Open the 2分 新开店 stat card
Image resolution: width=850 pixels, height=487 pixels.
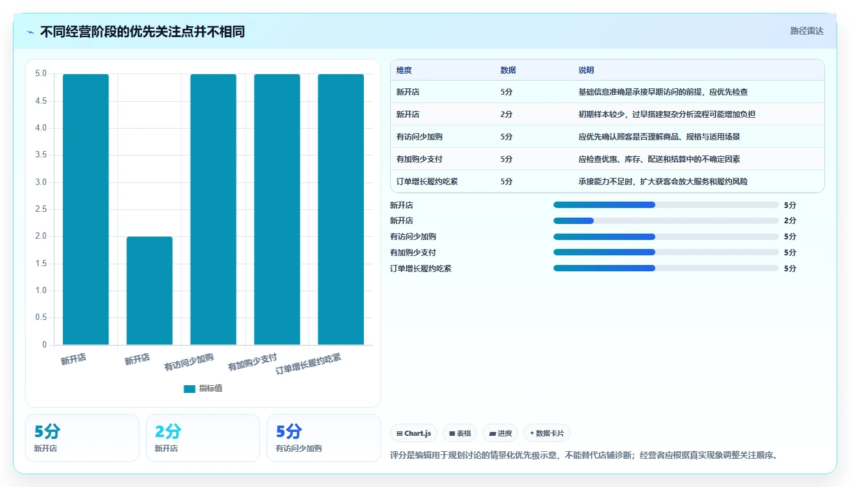click(203, 438)
